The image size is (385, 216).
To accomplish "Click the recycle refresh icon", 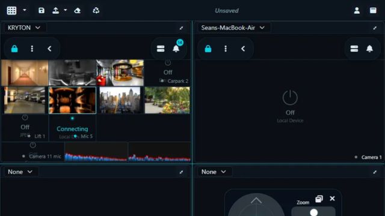I will click(96, 11).
